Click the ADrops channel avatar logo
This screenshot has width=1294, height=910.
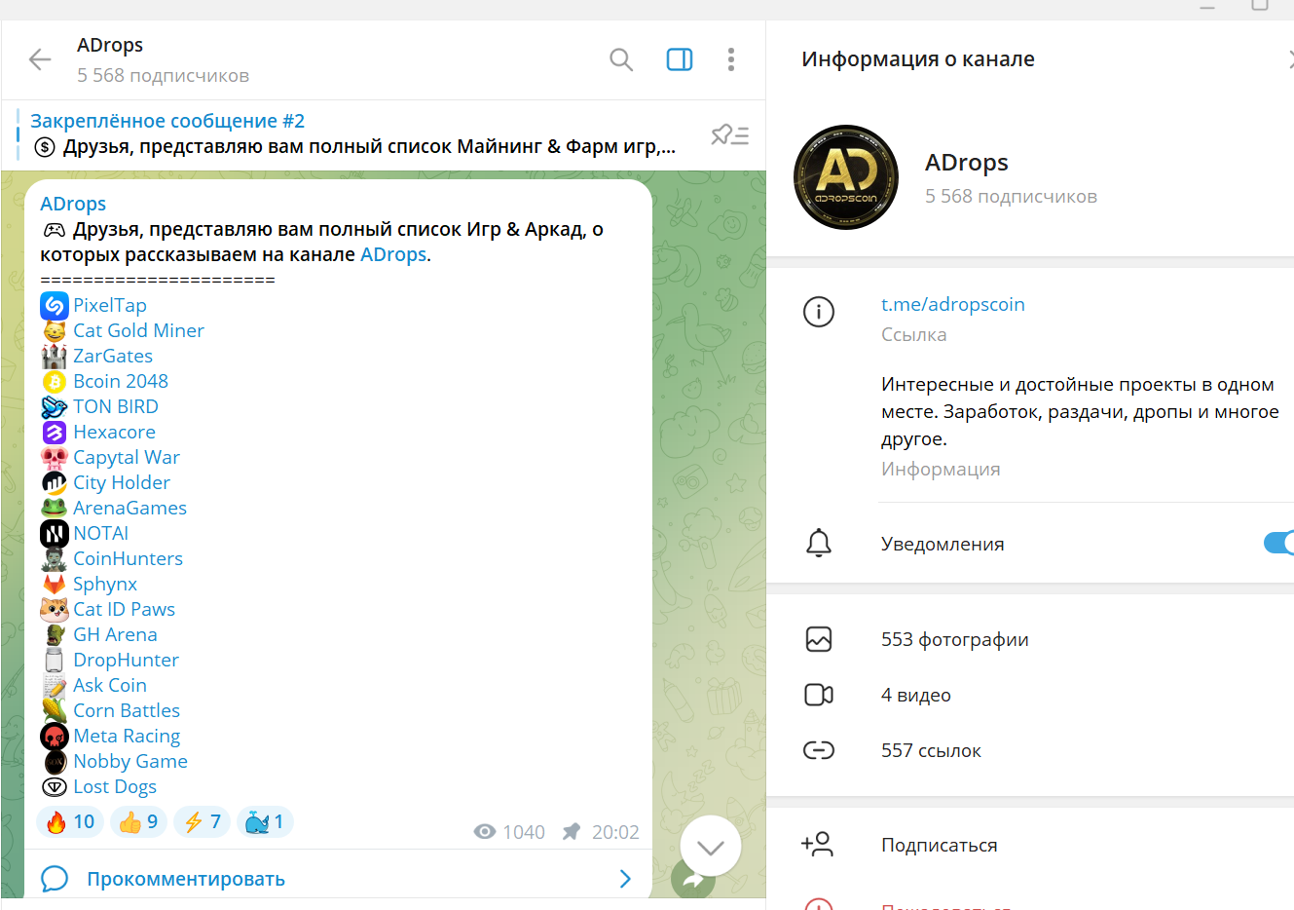point(846,177)
